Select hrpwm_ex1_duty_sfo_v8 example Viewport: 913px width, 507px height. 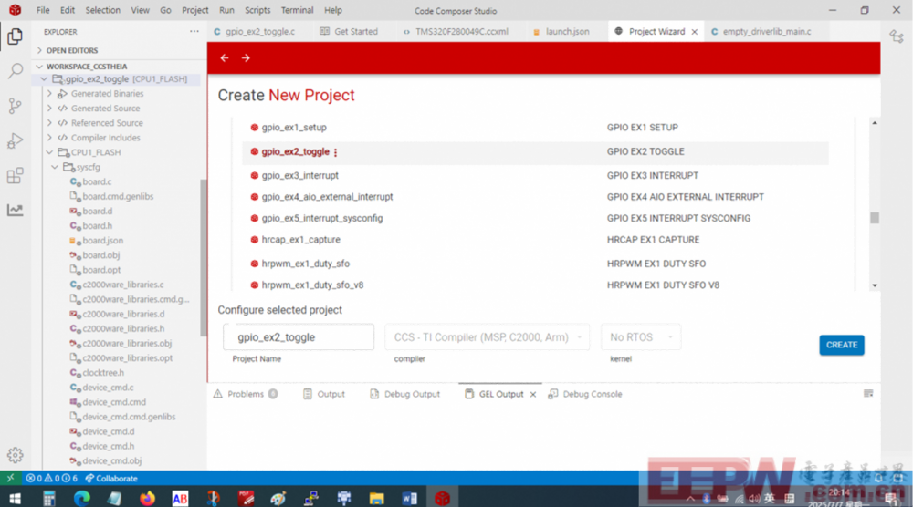click(x=312, y=285)
